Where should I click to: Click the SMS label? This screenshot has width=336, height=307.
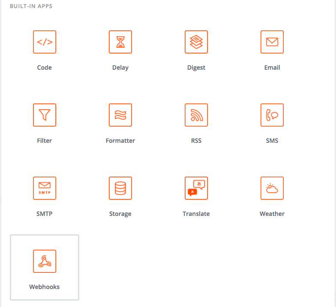(x=272, y=141)
